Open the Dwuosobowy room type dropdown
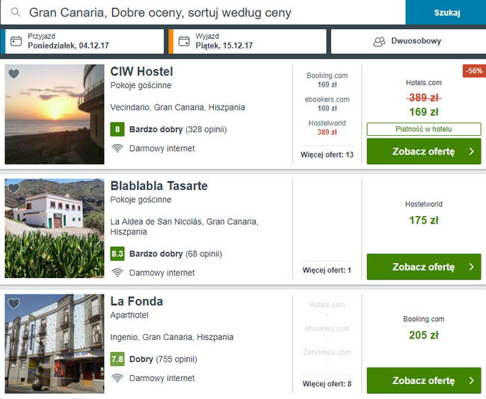The image size is (486, 399). coord(416,42)
